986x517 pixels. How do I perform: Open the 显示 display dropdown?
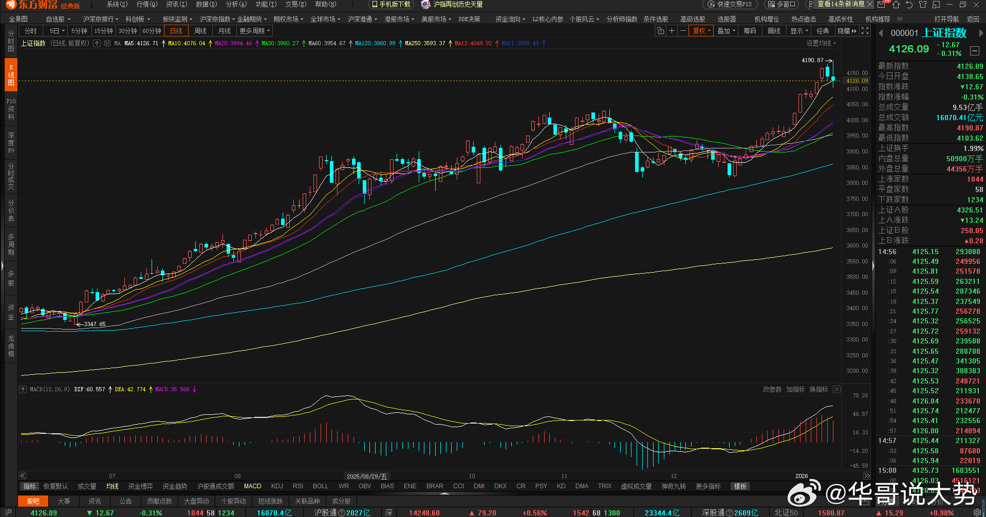pos(799,31)
